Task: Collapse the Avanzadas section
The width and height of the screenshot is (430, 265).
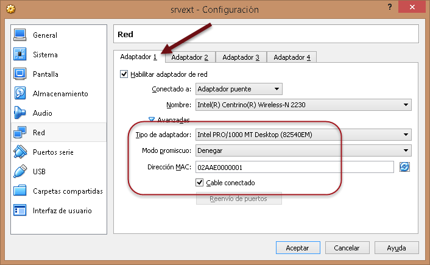Action: (152, 120)
